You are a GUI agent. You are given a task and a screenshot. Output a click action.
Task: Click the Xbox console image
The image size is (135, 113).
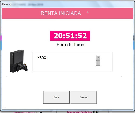pyautogui.click(x=19, y=61)
